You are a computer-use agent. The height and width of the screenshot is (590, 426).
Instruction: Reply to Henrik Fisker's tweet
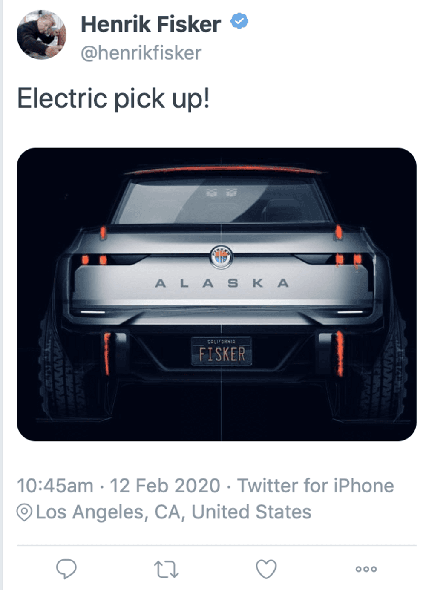(x=66, y=569)
